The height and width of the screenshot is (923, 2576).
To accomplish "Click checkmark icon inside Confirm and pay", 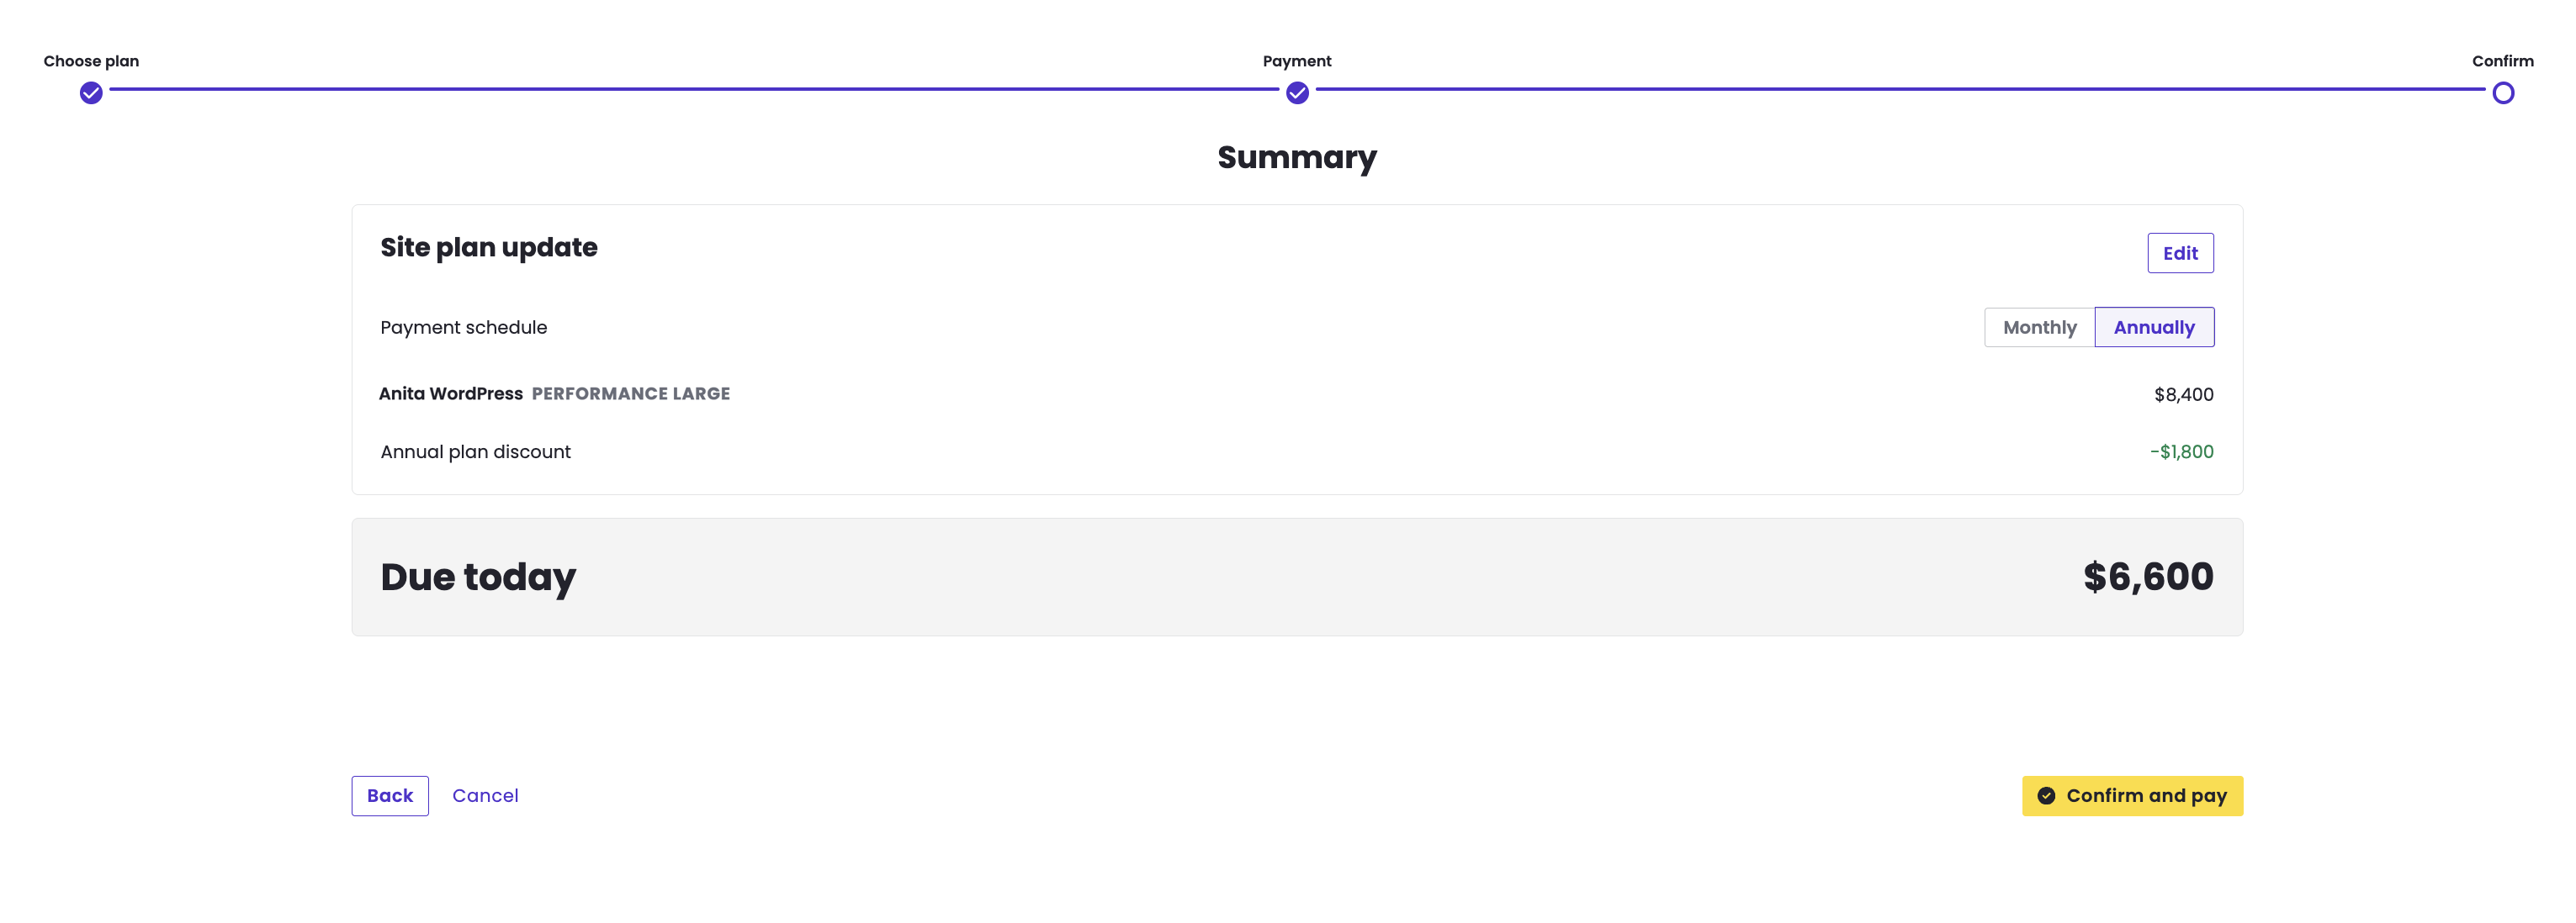I will 2046,796.
